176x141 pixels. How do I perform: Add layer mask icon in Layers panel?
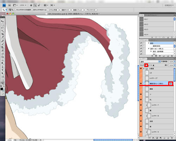click(x=157, y=138)
